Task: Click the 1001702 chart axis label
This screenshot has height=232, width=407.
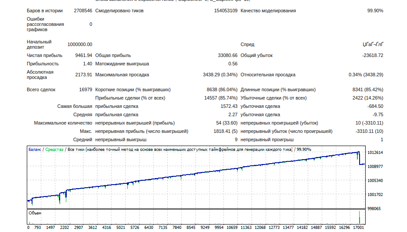Action: click(x=375, y=194)
